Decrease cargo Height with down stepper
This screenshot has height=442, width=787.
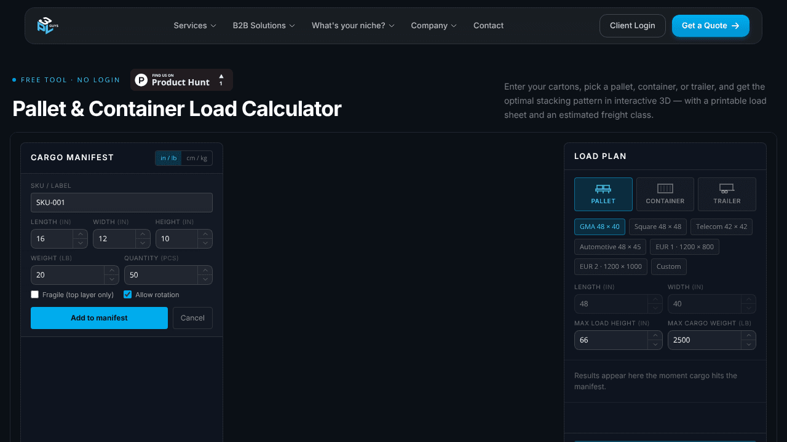coord(205,243)
